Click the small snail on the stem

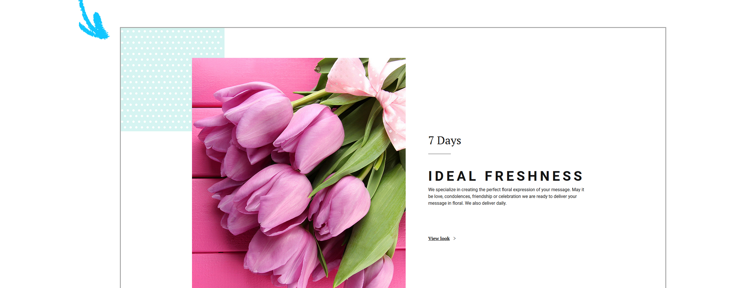[x=317, y=69]
